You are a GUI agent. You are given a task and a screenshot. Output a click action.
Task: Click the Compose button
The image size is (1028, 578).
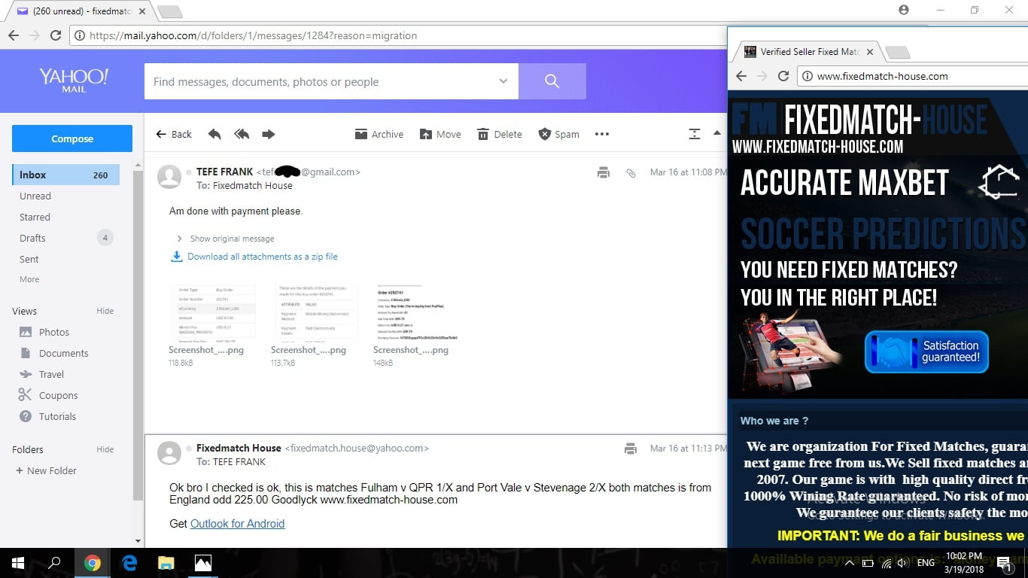click(x=72, y=138)
